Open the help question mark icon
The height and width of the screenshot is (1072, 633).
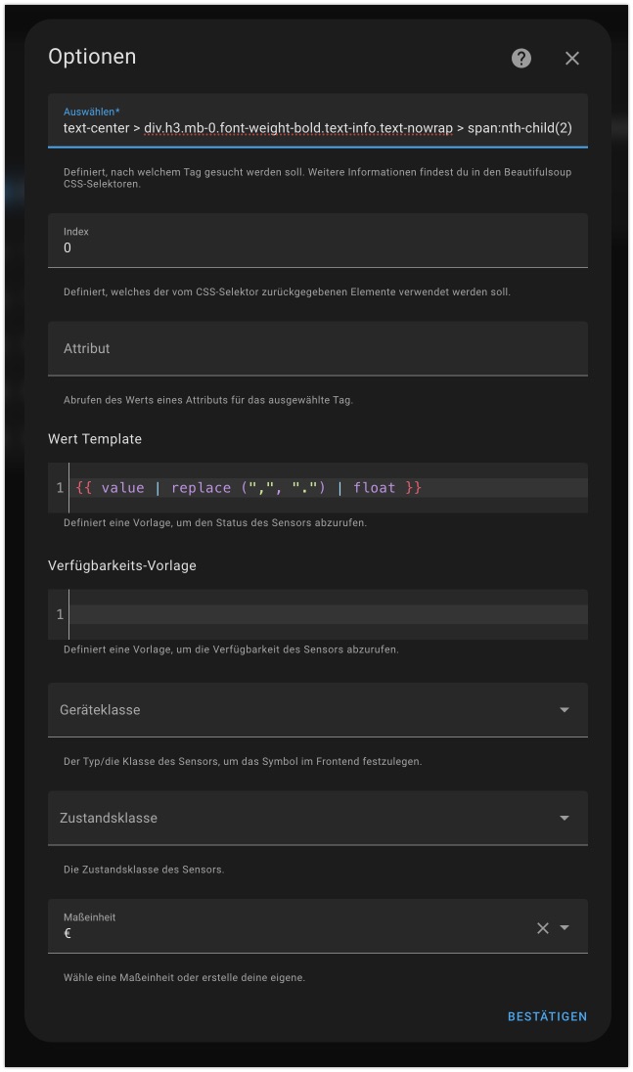[520, 58]
